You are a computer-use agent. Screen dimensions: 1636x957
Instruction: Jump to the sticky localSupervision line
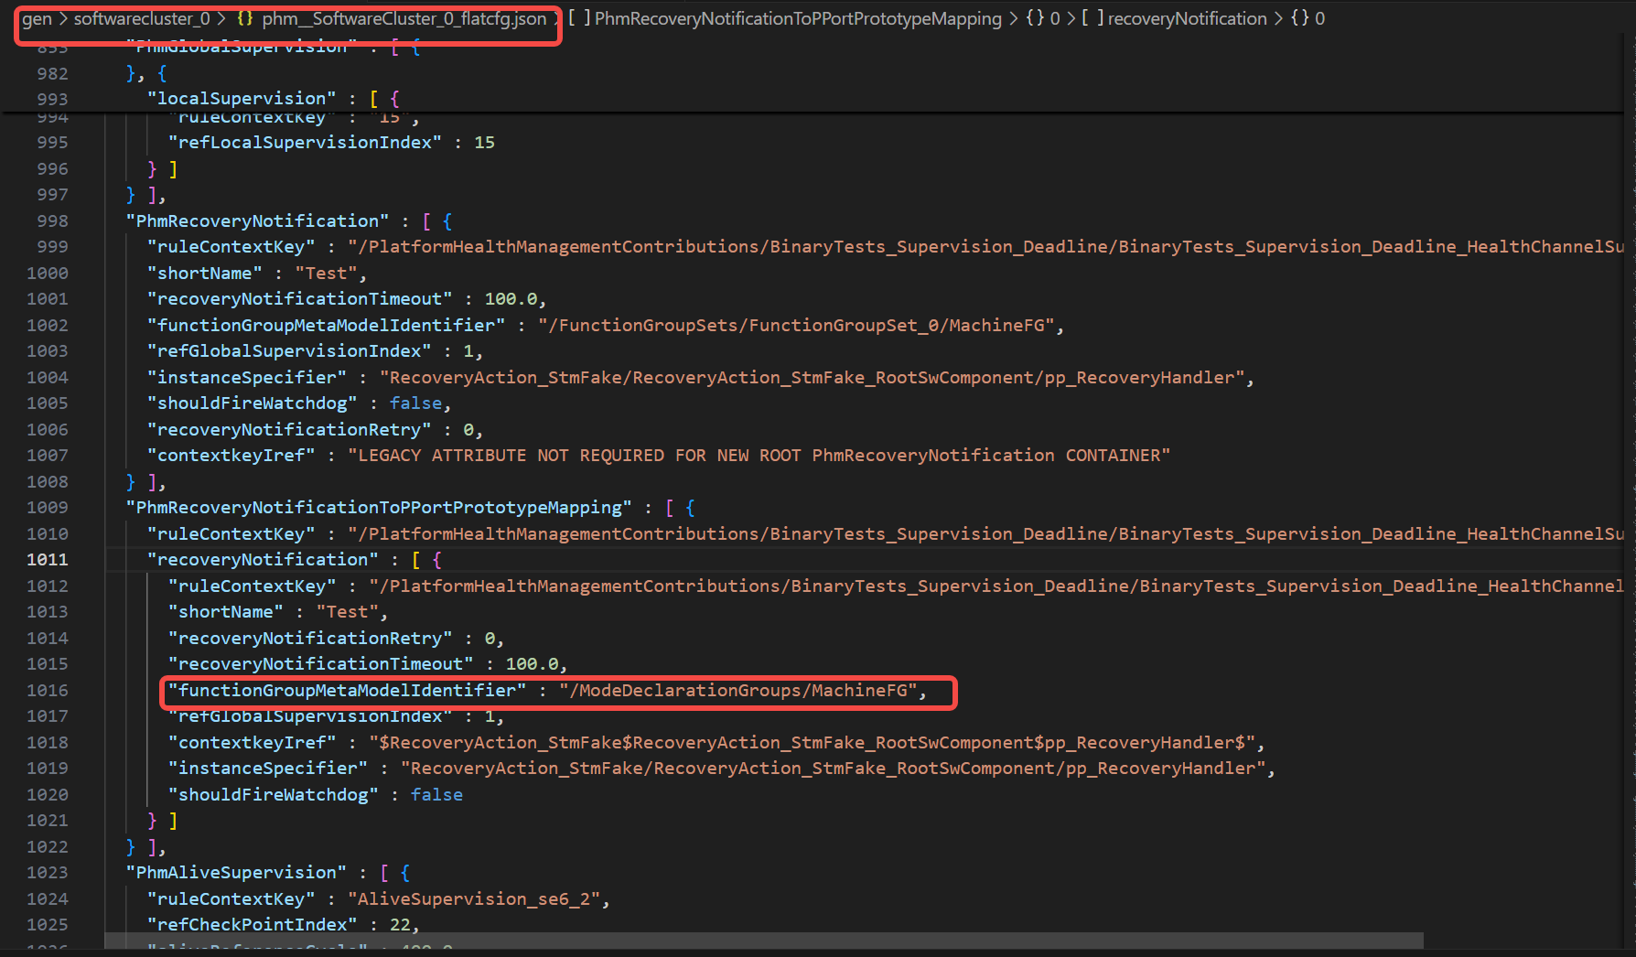(x=242, y=98)
